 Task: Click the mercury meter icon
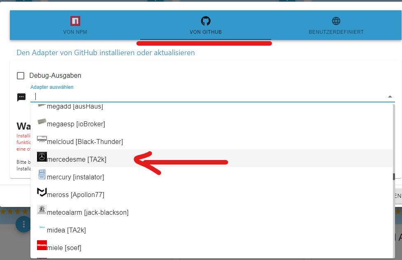point(42,174)
